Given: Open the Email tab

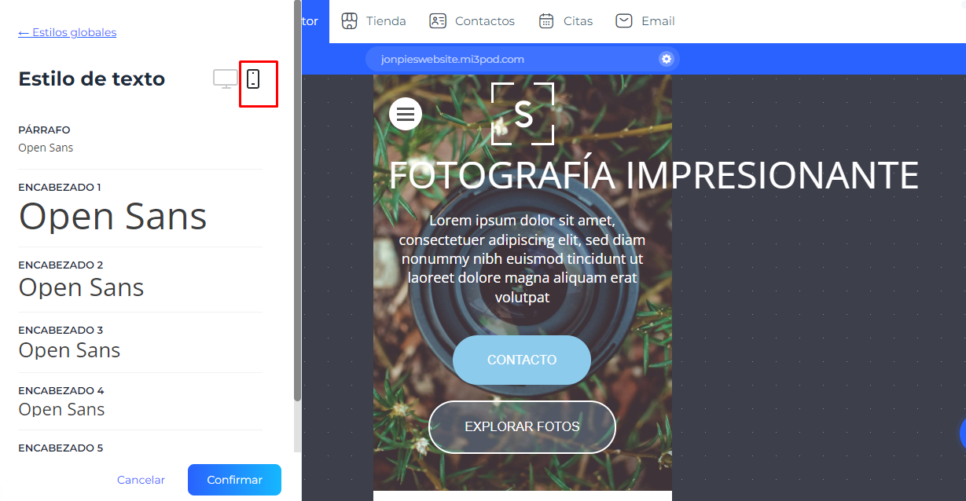Looking at the screenshot, I should tap(645, 21).
